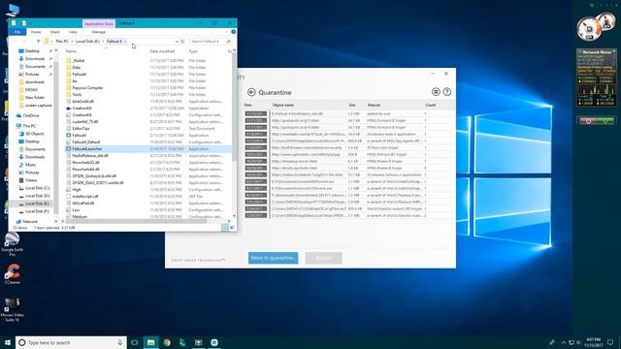The width and height of the screenshot is (621, 349).
Task: Expand the Fallout 4 breadcrumb chevron
Action: (125, 41)
